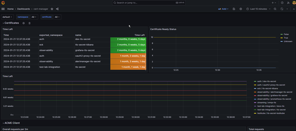
Task: Open the news feed icon
Action: tap(288, 3)
